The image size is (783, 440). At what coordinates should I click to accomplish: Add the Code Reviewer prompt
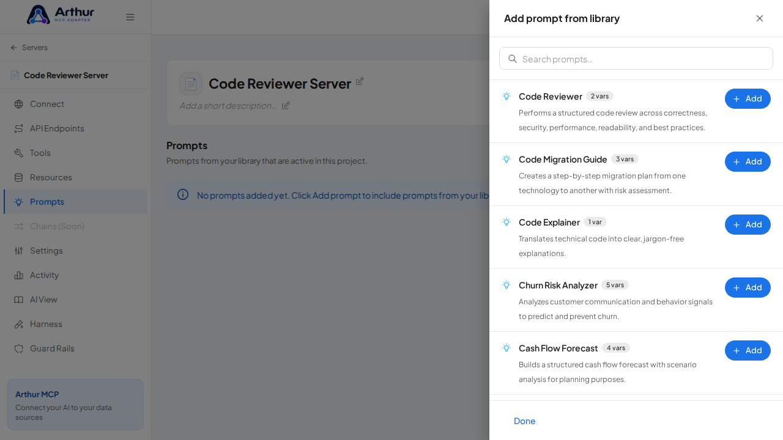748,98
